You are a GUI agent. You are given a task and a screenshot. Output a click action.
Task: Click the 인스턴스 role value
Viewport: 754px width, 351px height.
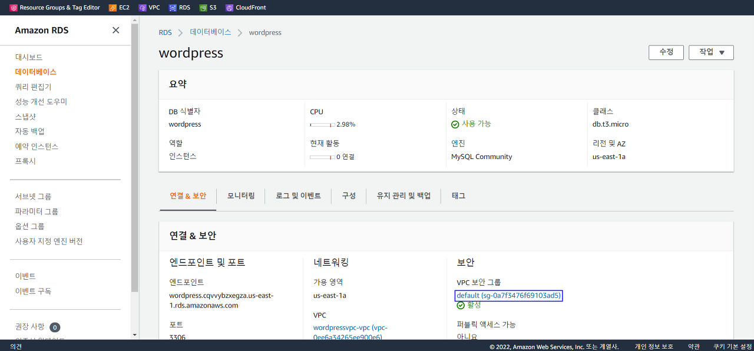coord(183,157)
